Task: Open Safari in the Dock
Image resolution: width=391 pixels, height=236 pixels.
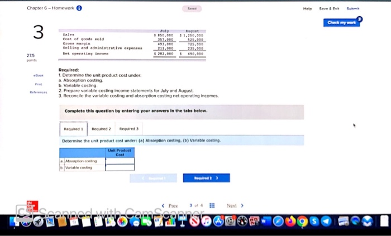Action: click(x=278, y=221)
